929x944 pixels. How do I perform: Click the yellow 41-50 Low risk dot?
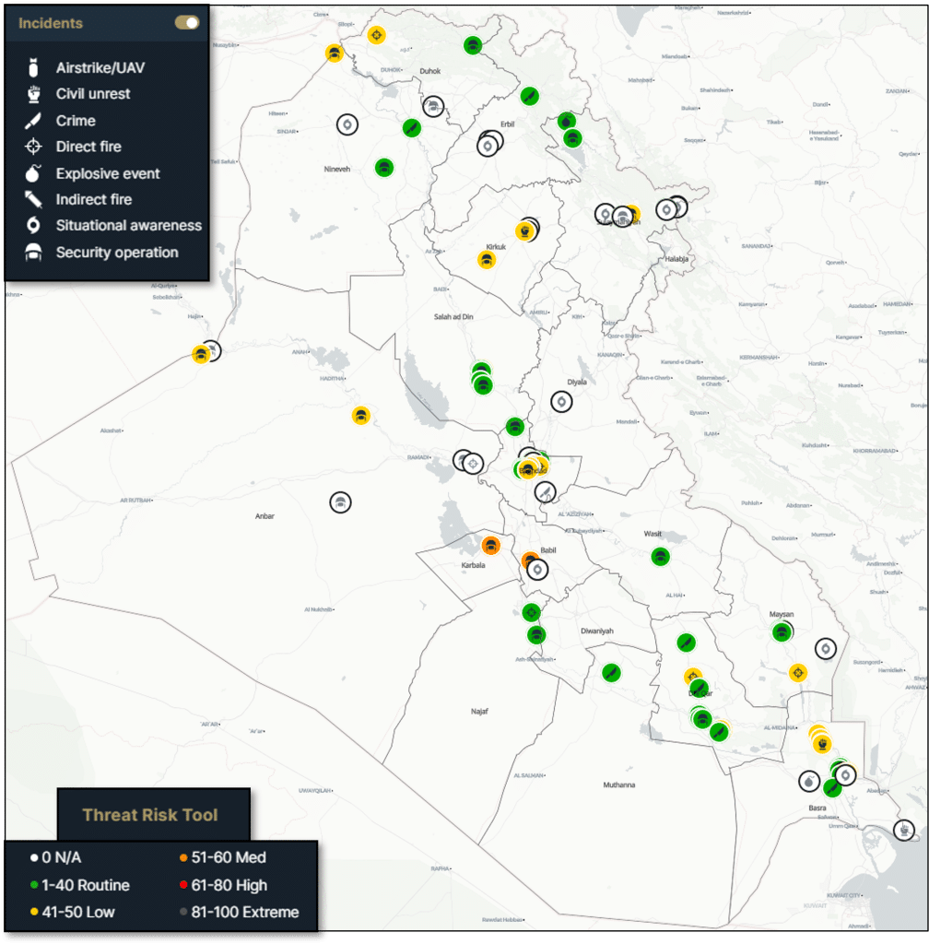point(34,912)
